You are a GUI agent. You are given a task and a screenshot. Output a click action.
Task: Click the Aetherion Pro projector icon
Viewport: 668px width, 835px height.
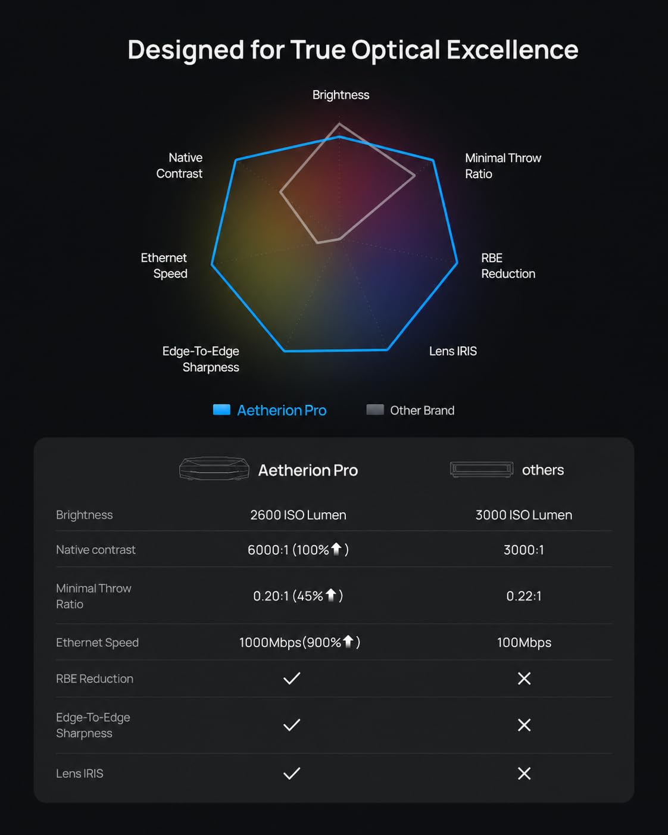(214, 469)
